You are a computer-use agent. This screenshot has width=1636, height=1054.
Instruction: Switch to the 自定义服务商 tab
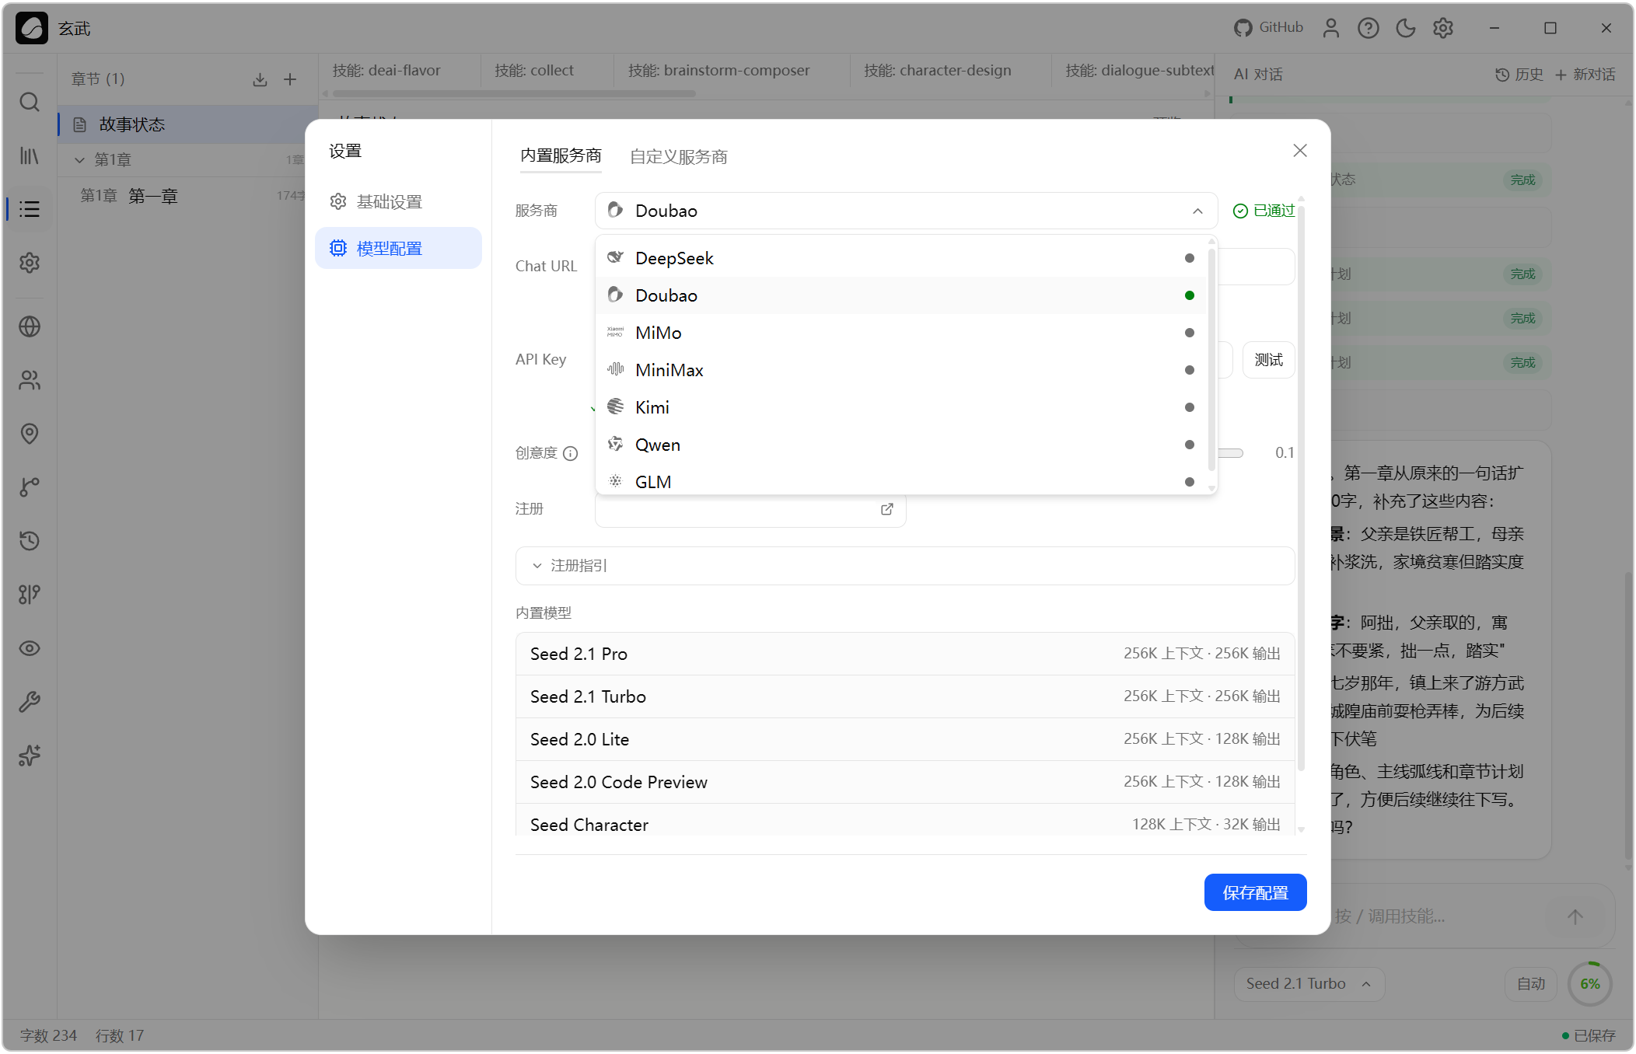[679, 157]
